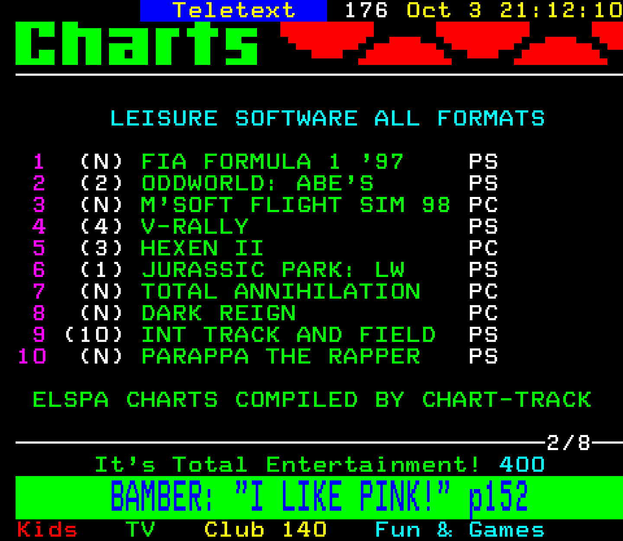The width and height of the screenshot is (623, 541).
Task: Click the LEISURE SOFTWARE ALL FORMATS heading
Action: pos(328,118)
